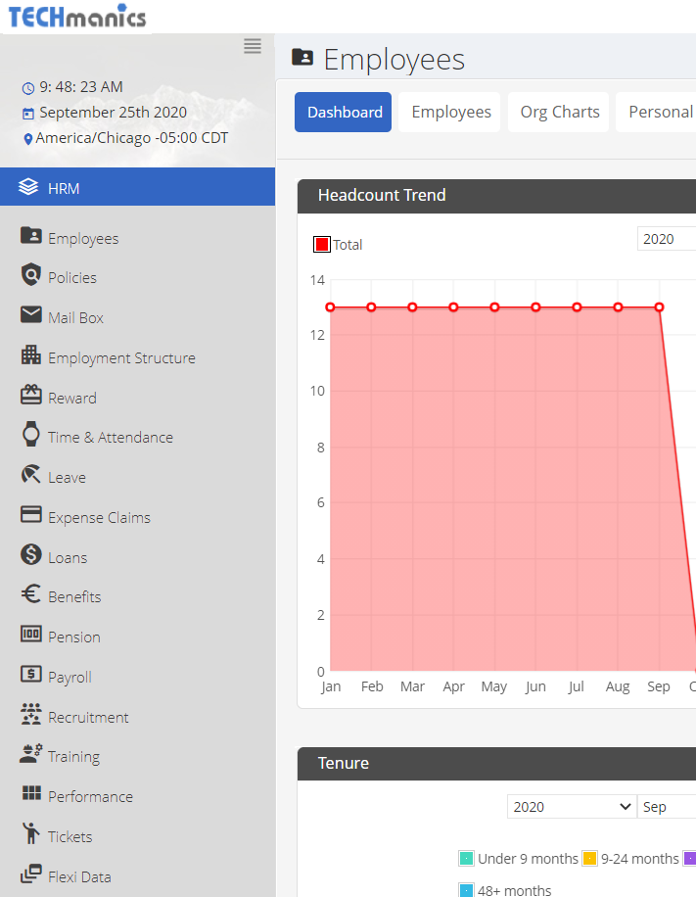Open the Performance section

tap(90, 797)
